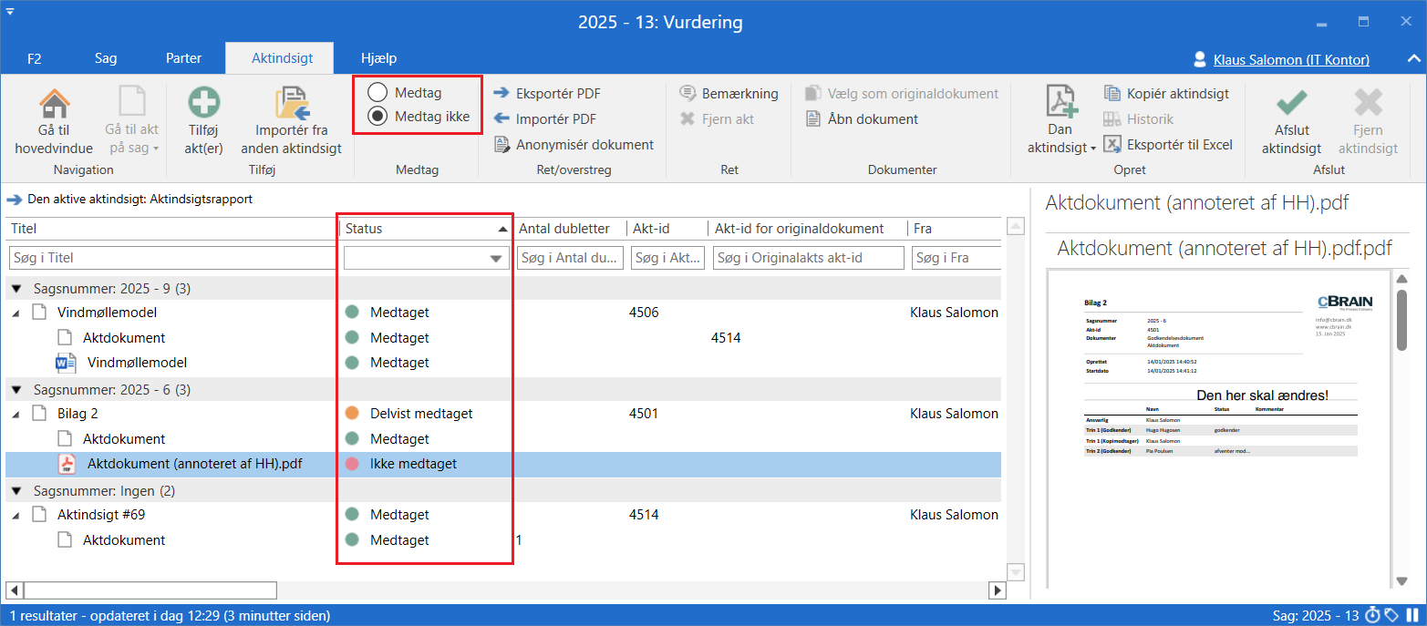
Task: Open Importér fra anden aktindsigt
Action: pyautogui.click(x=292, y=103)
